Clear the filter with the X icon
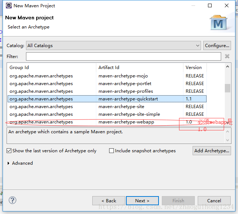 point(227,56)
